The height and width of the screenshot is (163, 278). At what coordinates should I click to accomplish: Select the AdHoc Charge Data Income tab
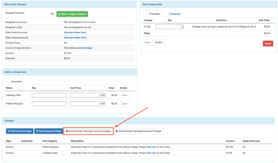[x=16, y=81]
